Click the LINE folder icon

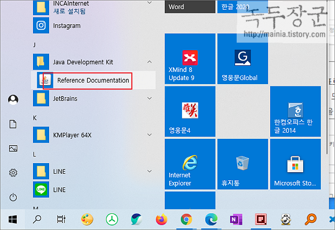[41, 171]
